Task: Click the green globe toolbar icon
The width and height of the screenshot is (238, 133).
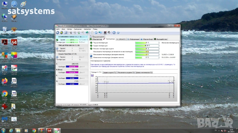Action: pos(87,33)
